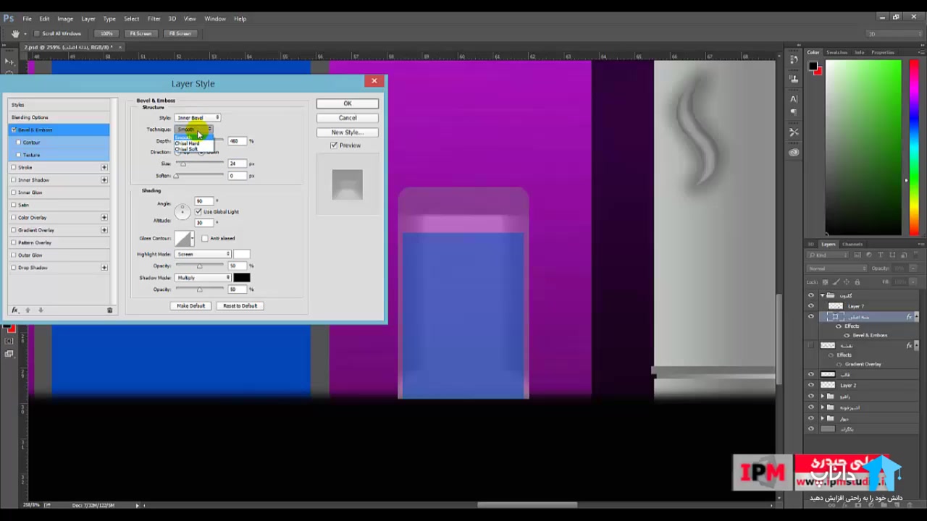Click the Reset to Default button
927x521 pixels.
click(x=240, y=306)
